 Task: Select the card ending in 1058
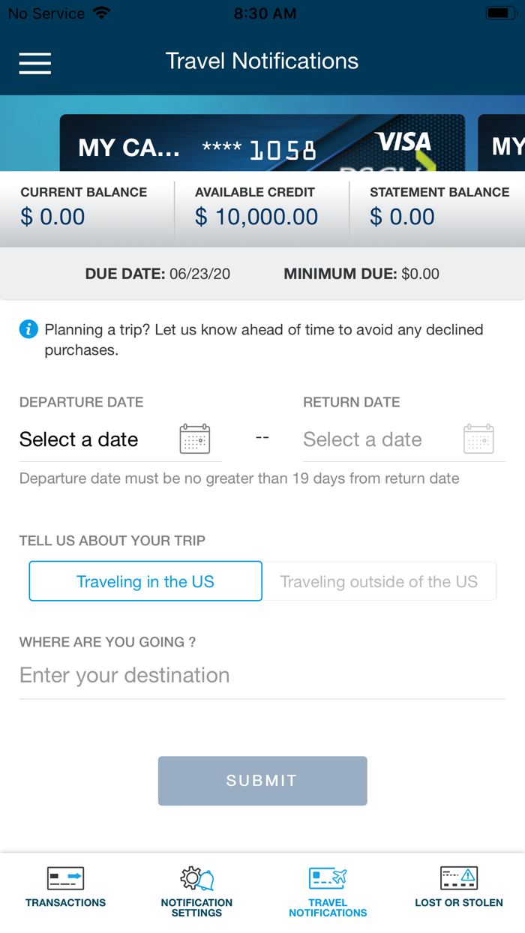pyautogui.click(x=262, y=144)
